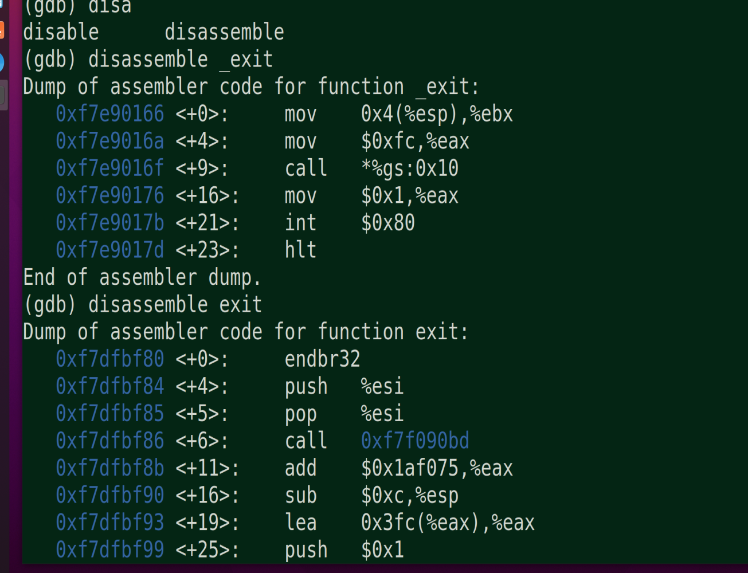
Task: Click the 'endbr32' instruction
Action: click(x=323, y=359)
